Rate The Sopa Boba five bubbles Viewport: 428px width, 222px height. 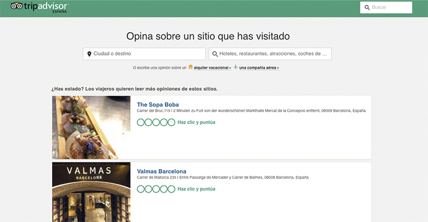(x=171, y=122)
